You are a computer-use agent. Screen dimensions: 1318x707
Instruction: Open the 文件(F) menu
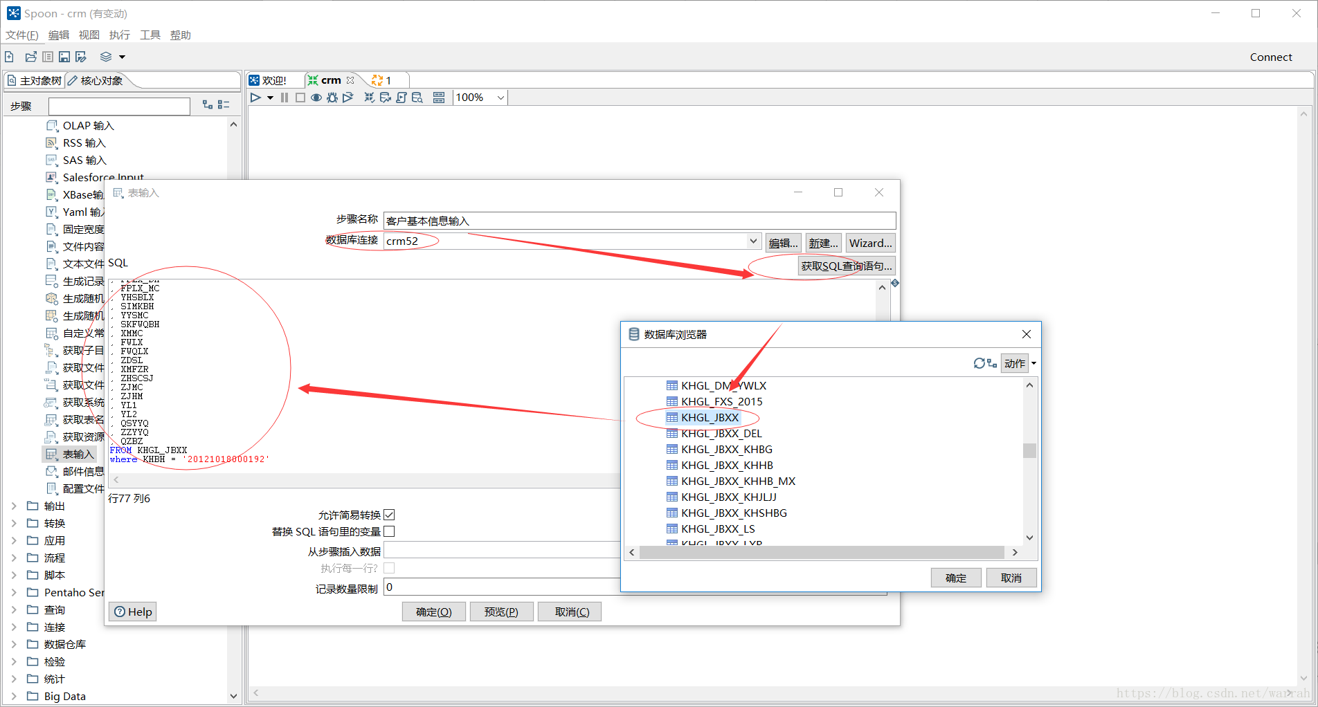tap(22, 35)
